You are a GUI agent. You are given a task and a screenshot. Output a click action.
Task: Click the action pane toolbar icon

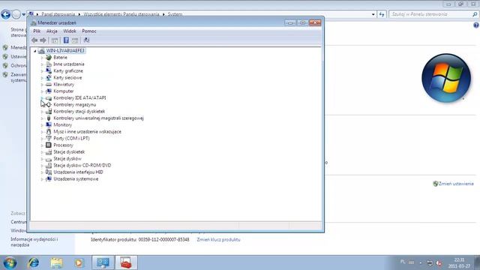(75, 40)
